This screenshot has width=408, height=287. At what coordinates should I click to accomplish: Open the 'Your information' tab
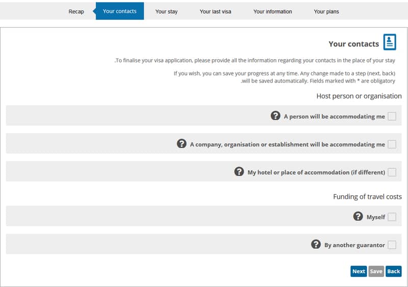click(273, 11)
